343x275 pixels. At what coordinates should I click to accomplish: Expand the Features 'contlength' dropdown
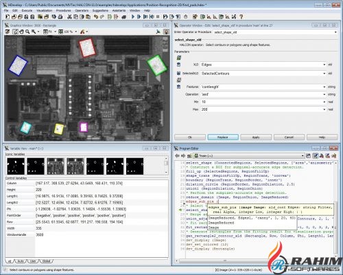click(x=324, y=87)
